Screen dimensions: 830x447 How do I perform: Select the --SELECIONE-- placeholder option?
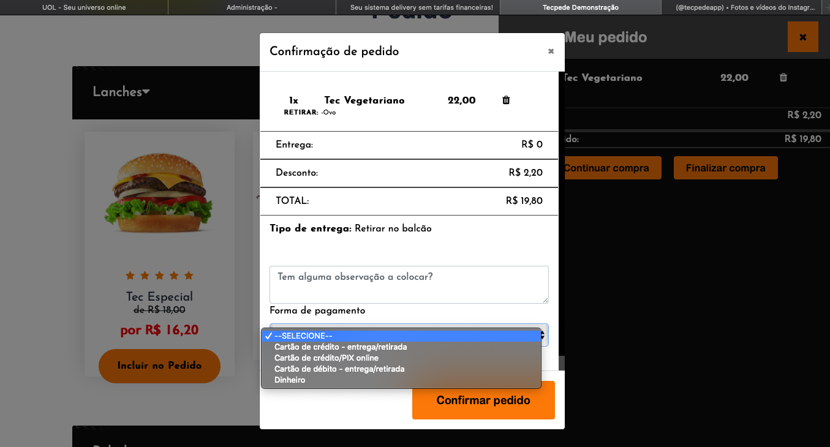pyautogui.click(x=303, y=336)
